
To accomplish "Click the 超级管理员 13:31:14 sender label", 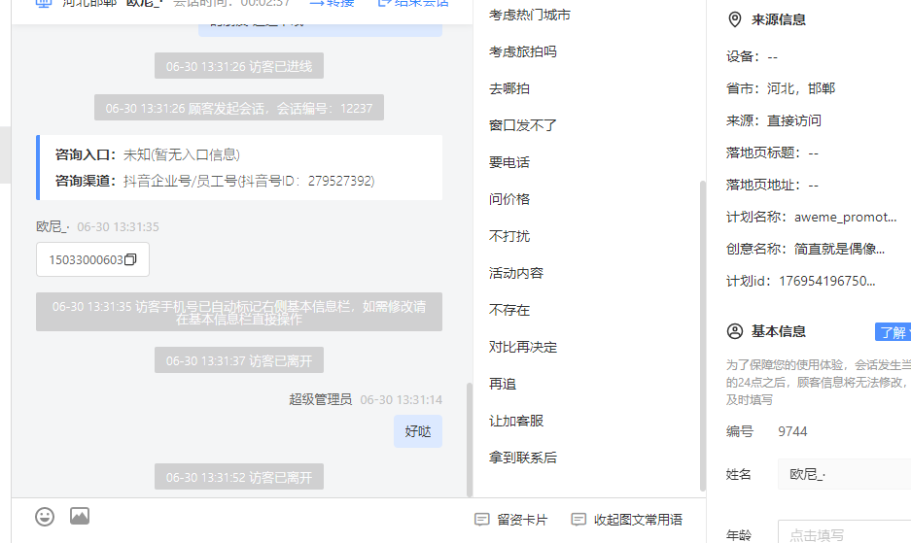I will point(366,399).
